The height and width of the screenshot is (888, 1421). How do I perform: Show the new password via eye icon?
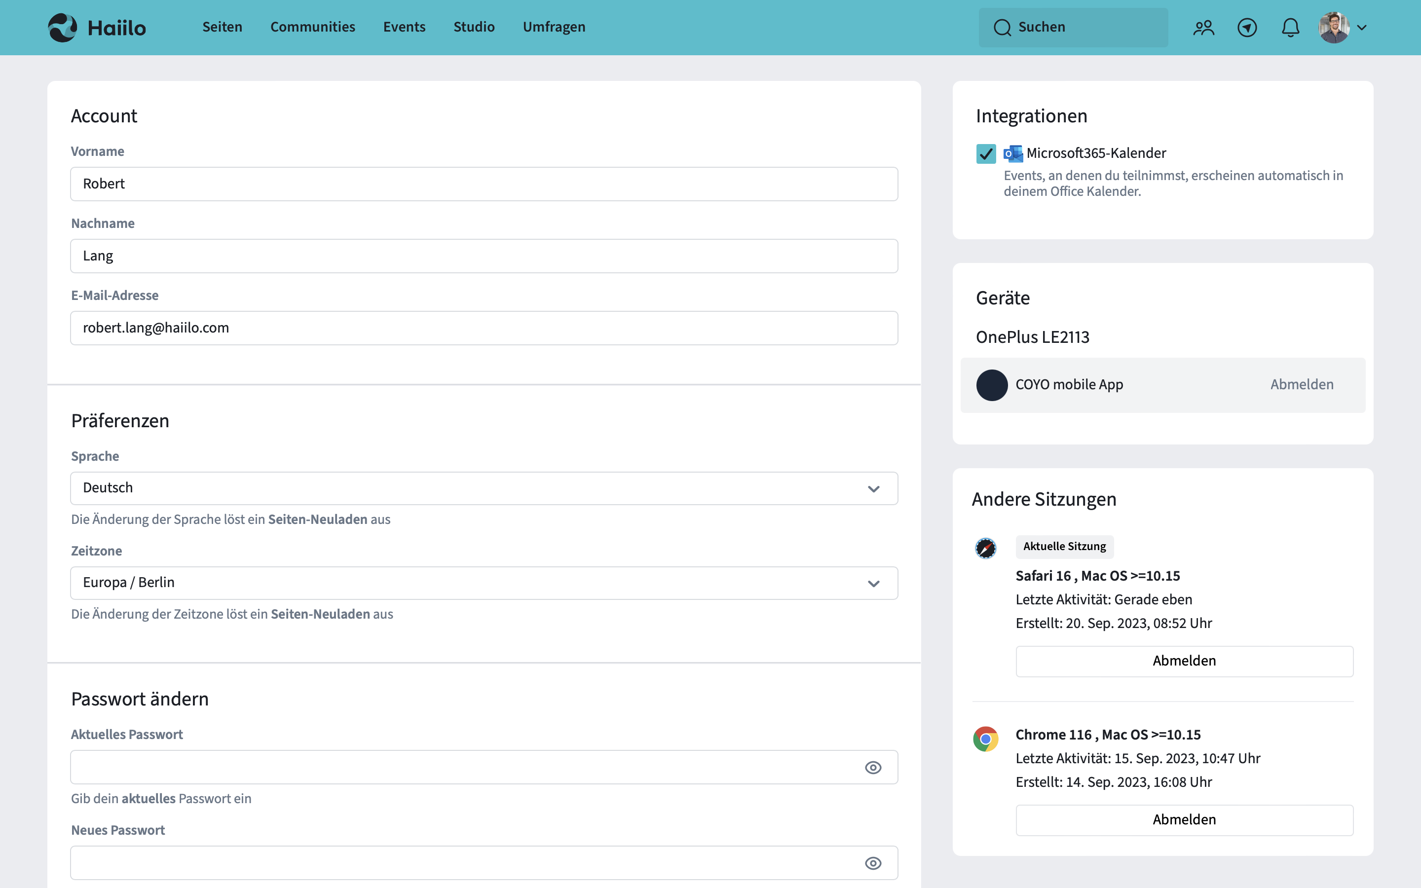pos(873,863)
